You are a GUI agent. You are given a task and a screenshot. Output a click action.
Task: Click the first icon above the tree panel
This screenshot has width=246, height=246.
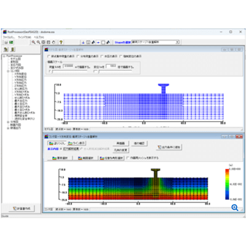6,49
